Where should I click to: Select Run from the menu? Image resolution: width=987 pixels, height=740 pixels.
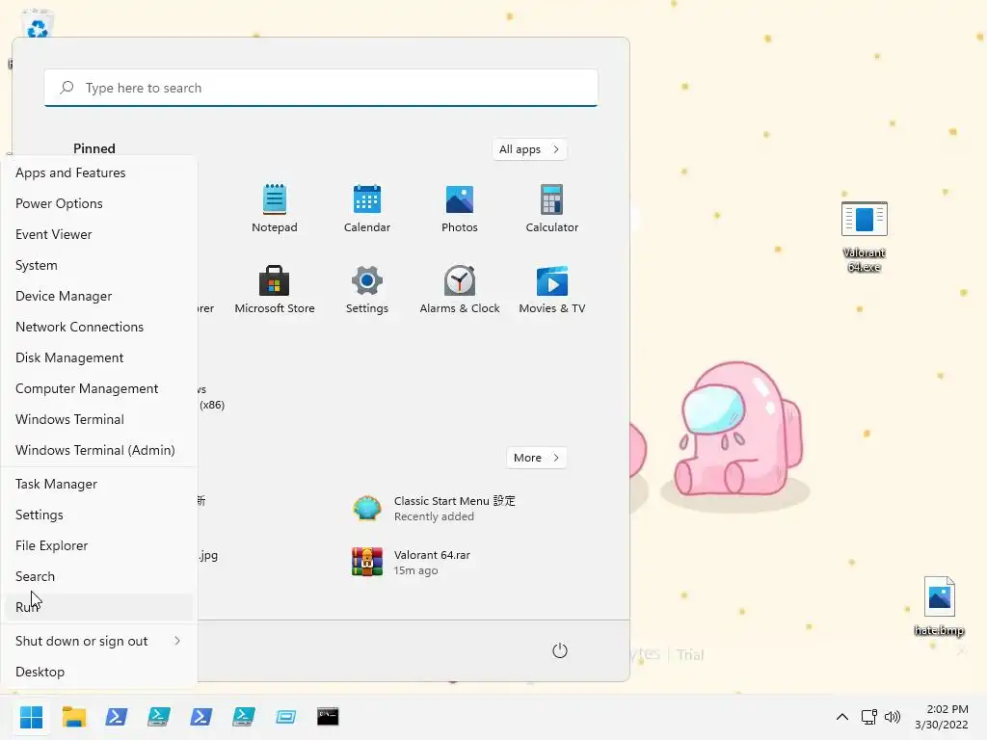[99, 607]
